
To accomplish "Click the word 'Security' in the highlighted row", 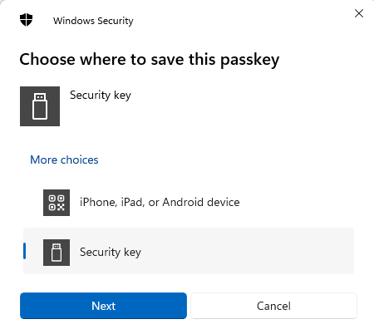I will click(x=100, y=253).
